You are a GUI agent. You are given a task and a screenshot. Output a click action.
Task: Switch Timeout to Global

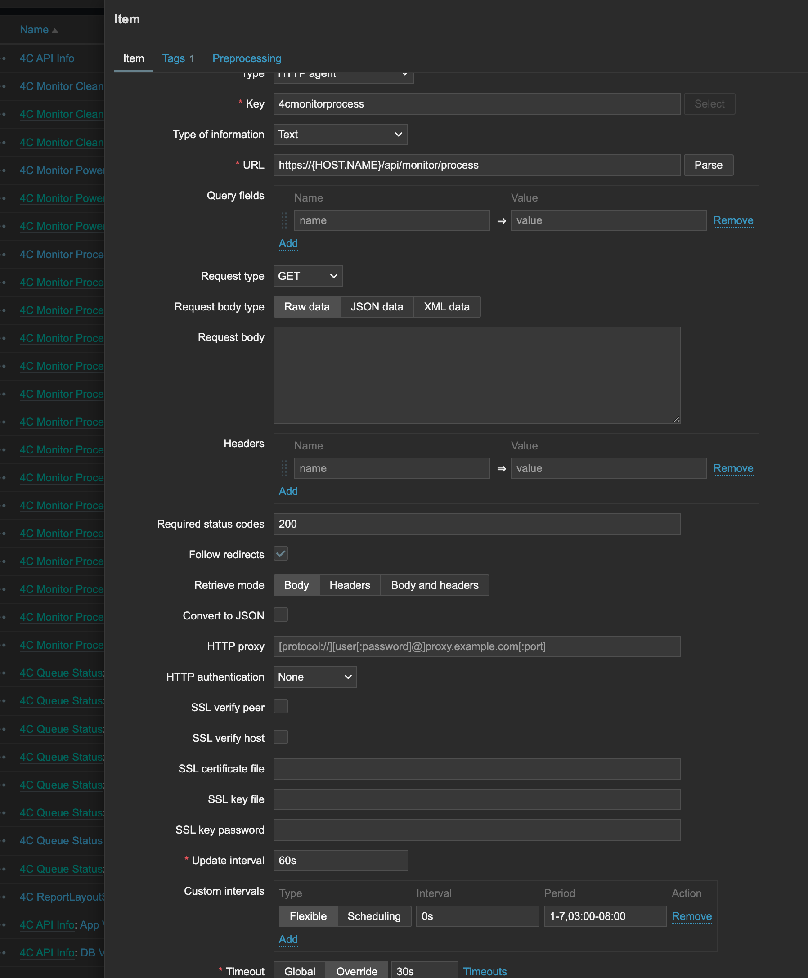[300, 971]
